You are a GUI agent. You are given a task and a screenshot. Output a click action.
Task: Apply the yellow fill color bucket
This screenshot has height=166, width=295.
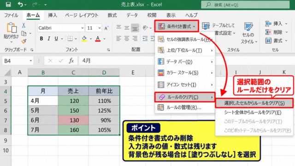click(x=84, y=39)
